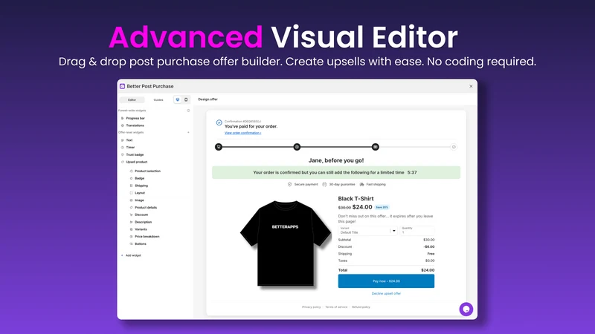Image resolution: width=595 pixels, height=334 pixels.
Task: Open the Editor tab
Action: pos(132,100)
